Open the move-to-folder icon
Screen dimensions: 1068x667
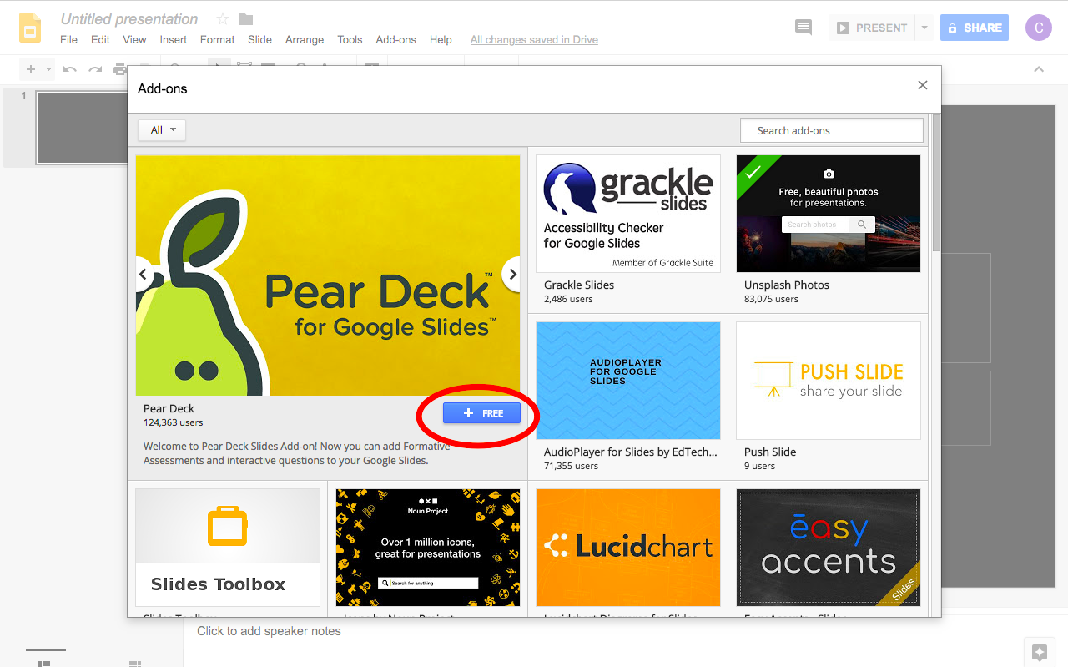pos(246,19)
